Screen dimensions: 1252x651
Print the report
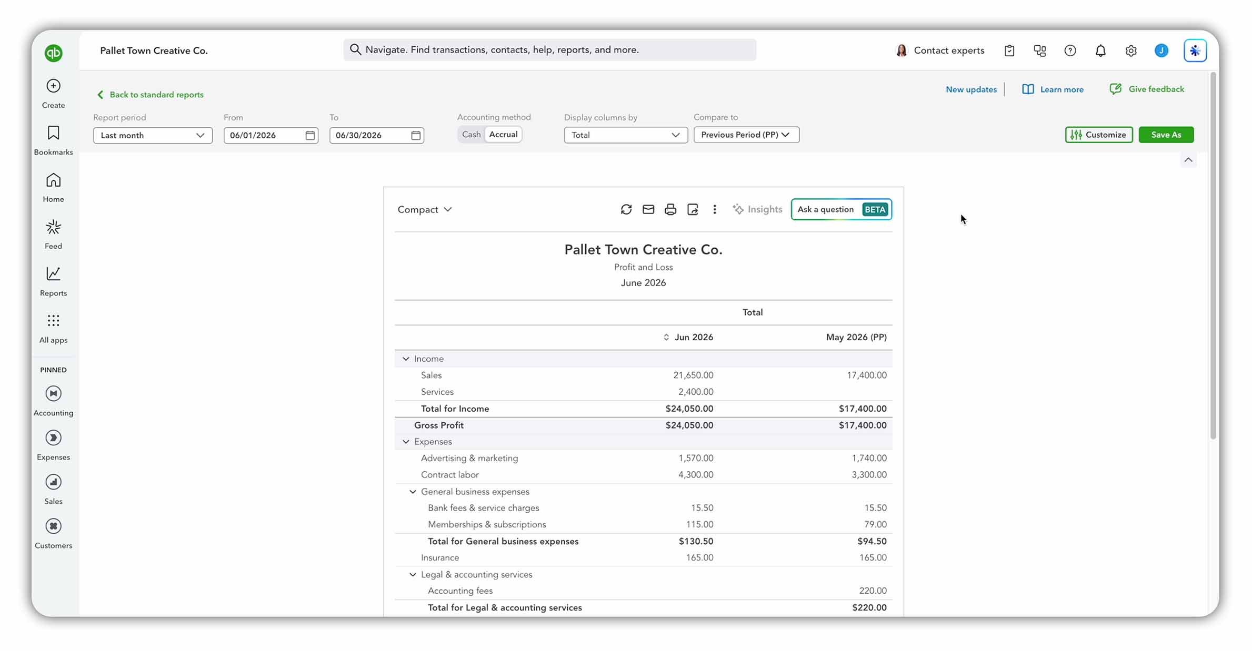(670, 209)
